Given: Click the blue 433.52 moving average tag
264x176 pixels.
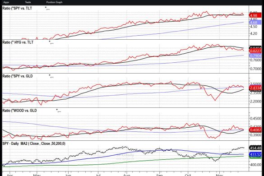Looking at the screenshot, I should click(x=255, y=154).
